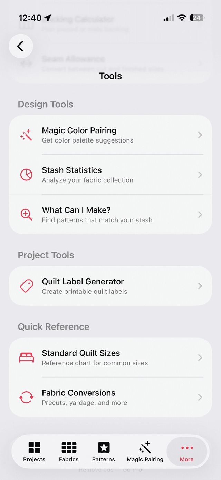This screenshot has width=221, height=480.
Task: Expand Magic Color Pairing using its chevron
Action: coord(200,135)
